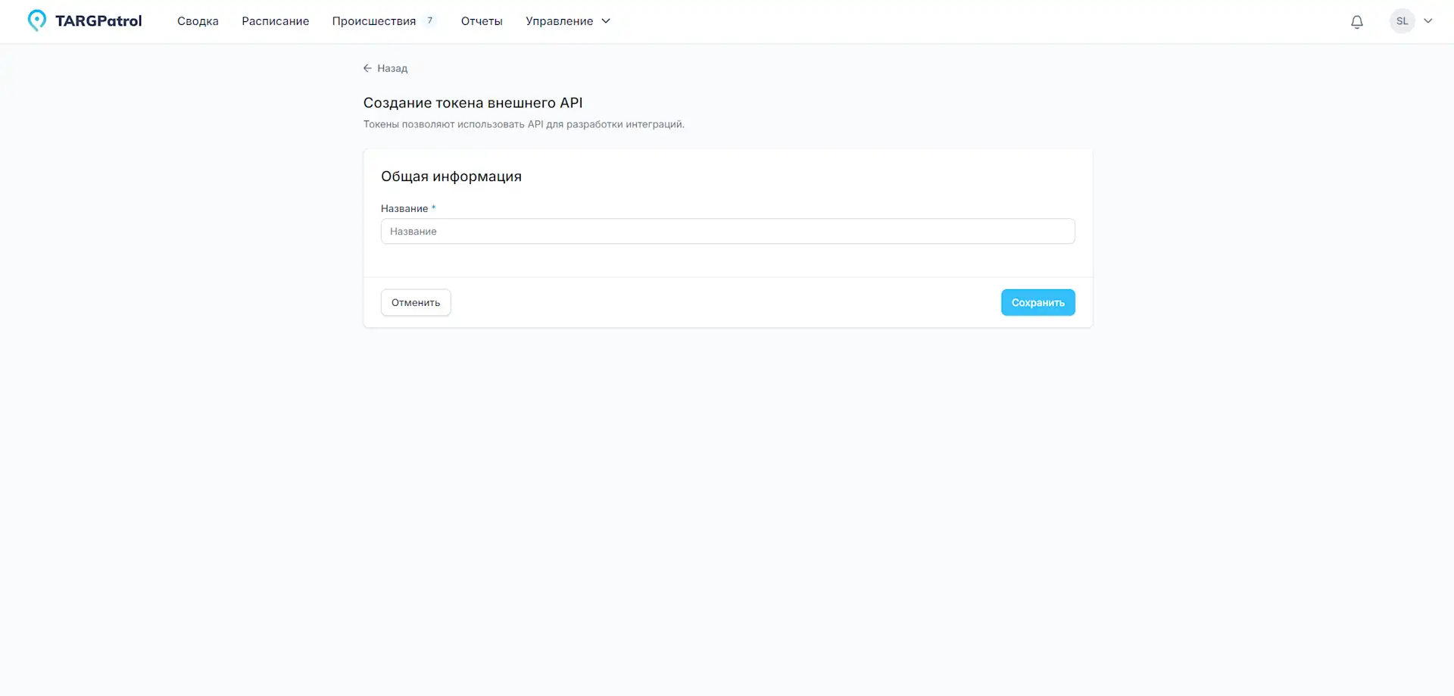
Task: Open the Сводка page
Action: [x=198, y=21]
